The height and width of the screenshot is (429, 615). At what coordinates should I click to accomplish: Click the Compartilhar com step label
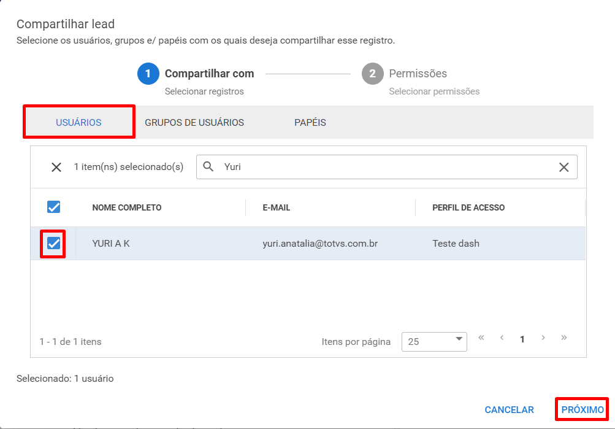pos(210,74)
